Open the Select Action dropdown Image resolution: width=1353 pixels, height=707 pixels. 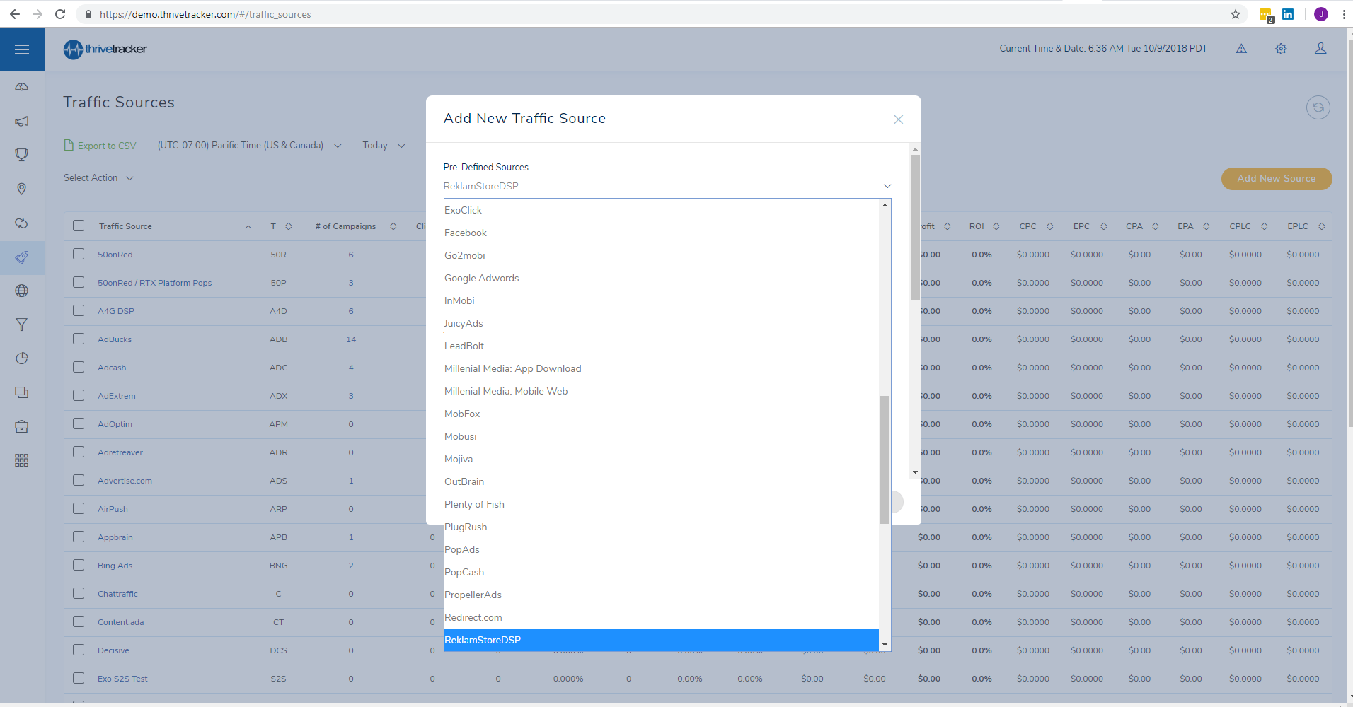[x=98, y=178]
